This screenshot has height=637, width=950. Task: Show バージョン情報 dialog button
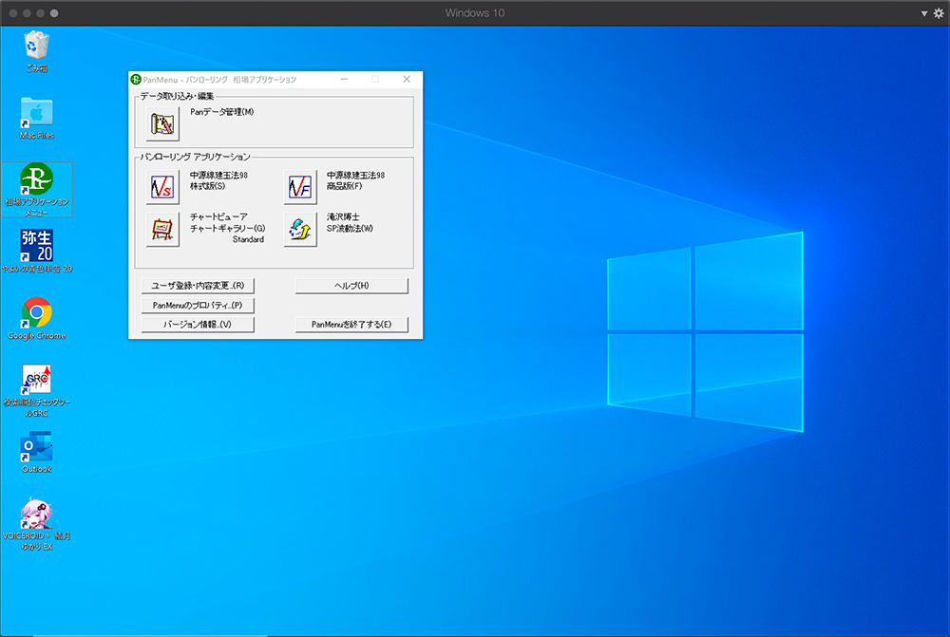198,325
